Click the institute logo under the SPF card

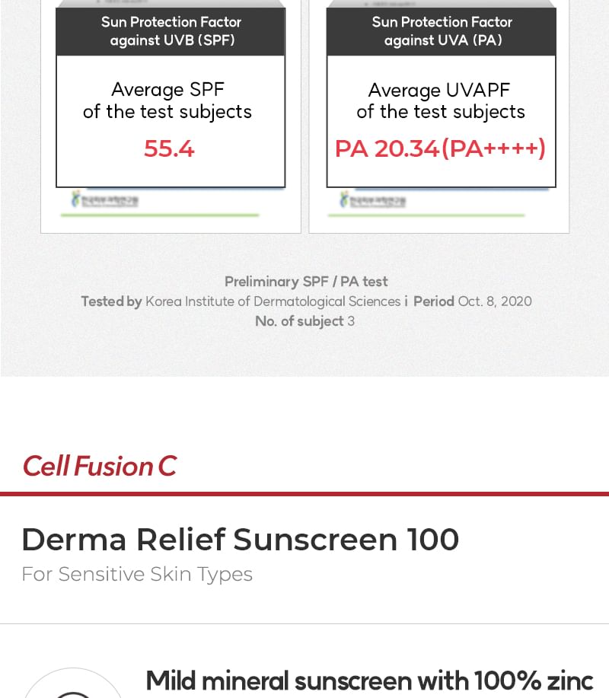point(104,200)
